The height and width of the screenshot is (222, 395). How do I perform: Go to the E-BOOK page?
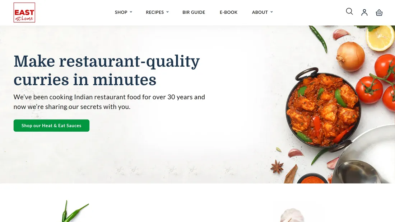pyautogui.click(x=228, y=12)
